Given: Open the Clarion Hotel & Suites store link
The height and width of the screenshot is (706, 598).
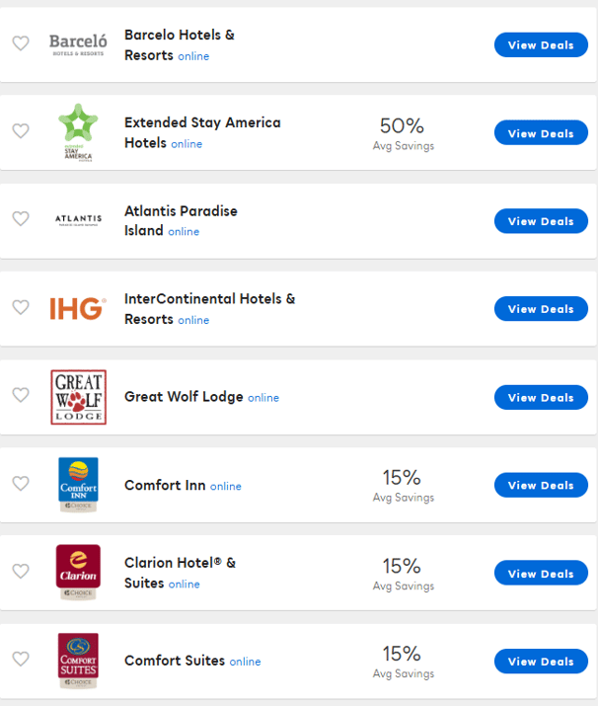Looking at the screenshot, I should point(180,573).
